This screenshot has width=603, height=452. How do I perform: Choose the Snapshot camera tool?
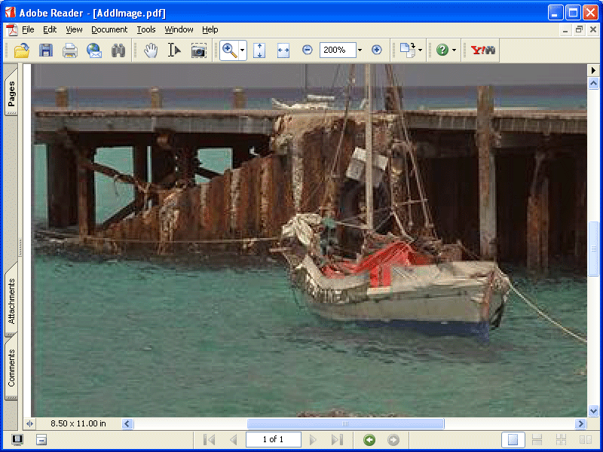coord(198,50)
